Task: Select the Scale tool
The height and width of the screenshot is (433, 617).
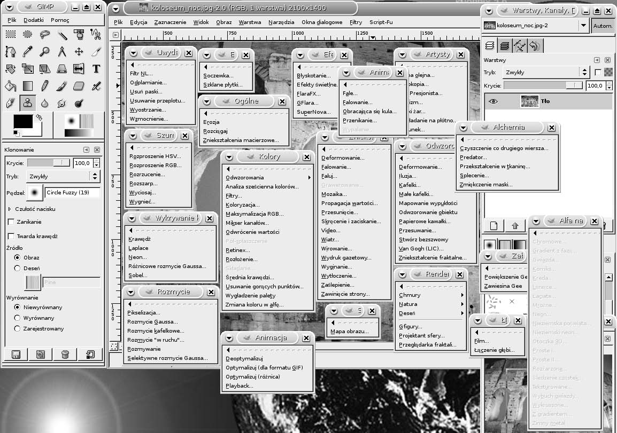Action: point(28,69)
